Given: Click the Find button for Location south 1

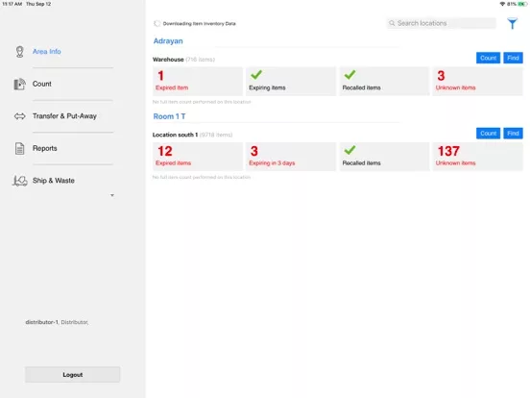Looking at the screenshot, I should tap(513, 134).
